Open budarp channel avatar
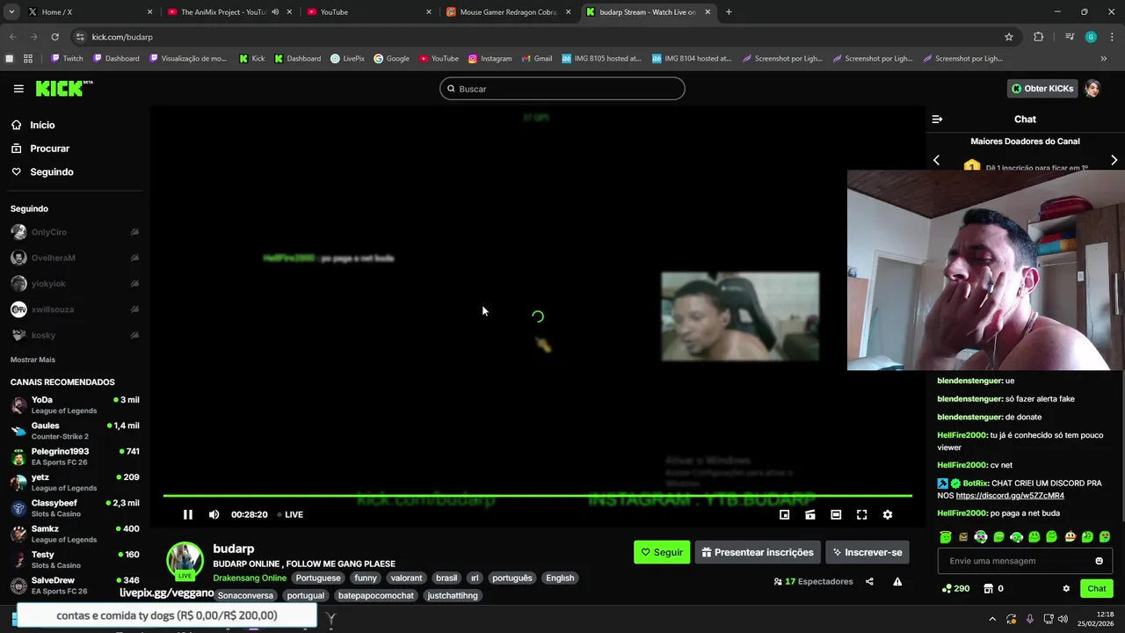Image resolution: width=1125 pixels, height=633 pixels. (x=185, y=561)
